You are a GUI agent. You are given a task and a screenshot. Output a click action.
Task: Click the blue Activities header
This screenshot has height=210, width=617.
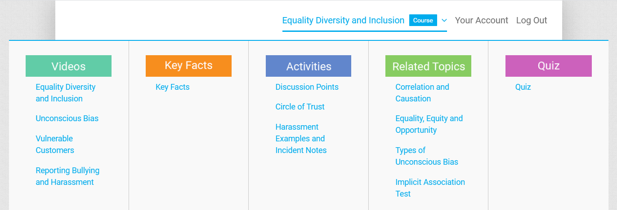click(x=308, y=66)
